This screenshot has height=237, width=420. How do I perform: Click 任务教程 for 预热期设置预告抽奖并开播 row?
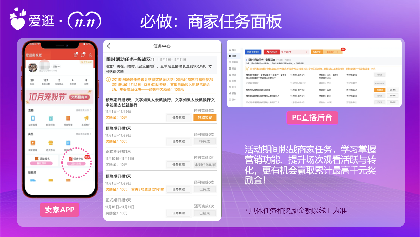tap(393, 90)
